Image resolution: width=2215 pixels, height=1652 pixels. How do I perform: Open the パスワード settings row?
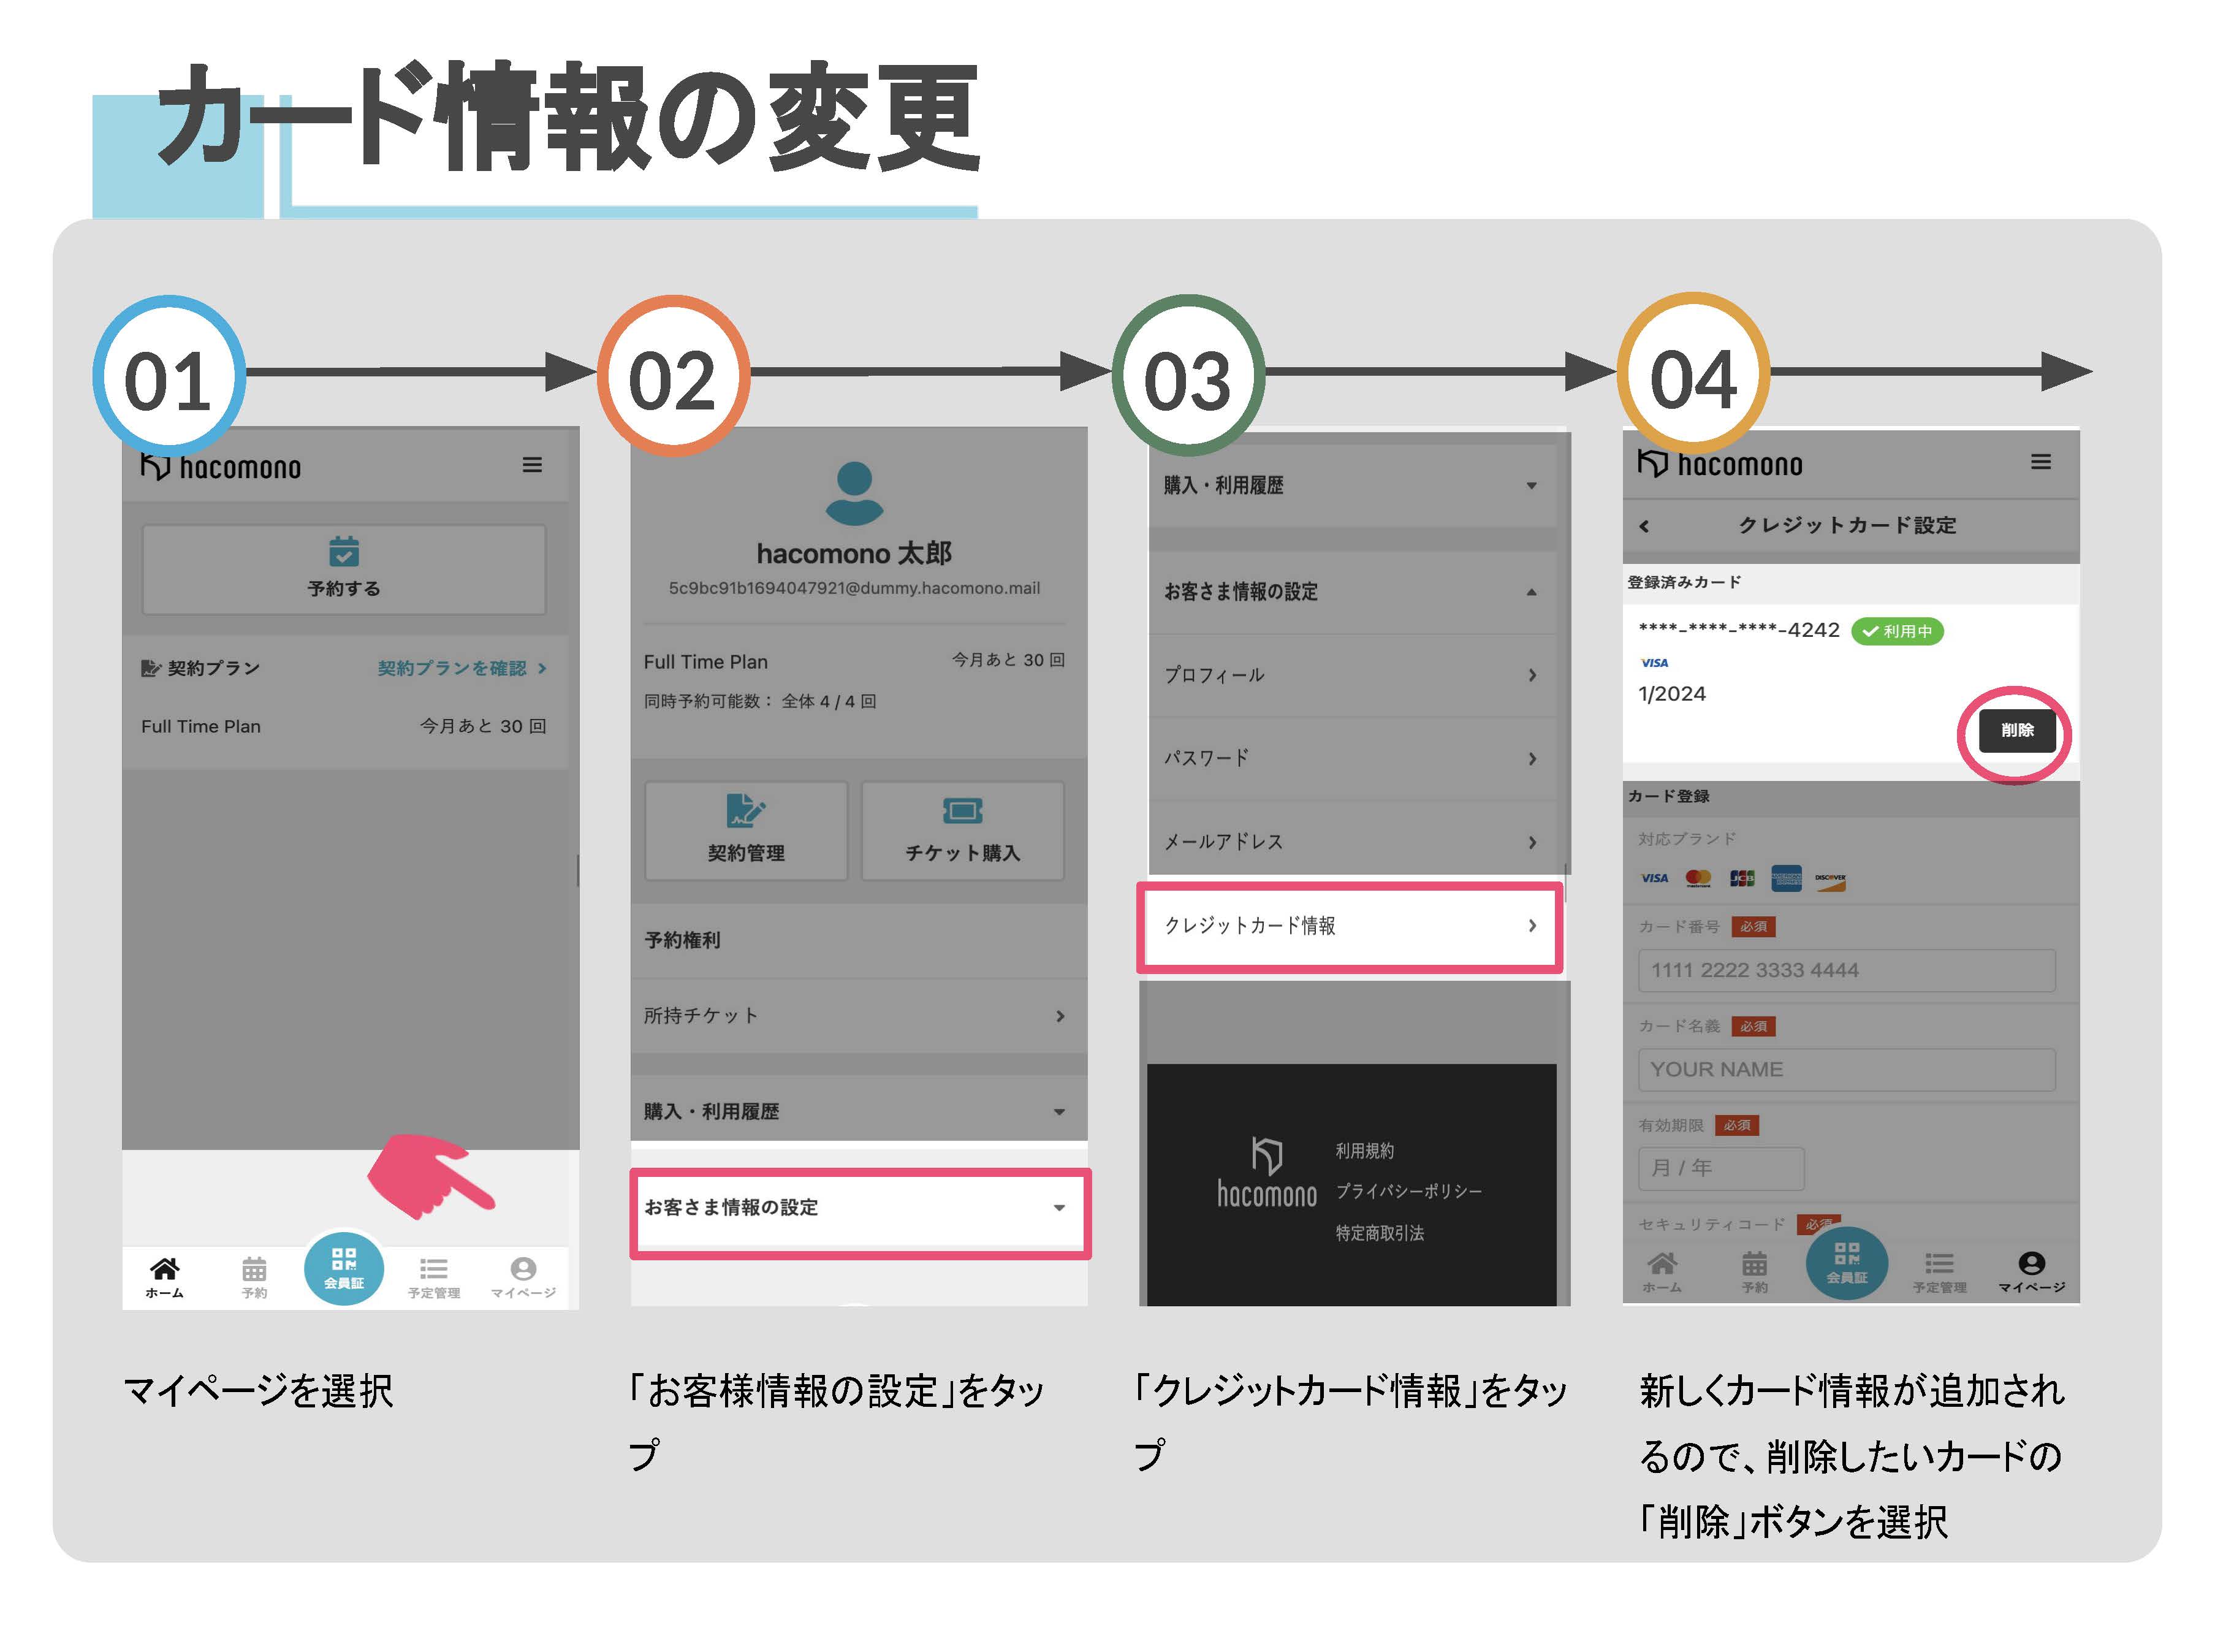(1350, 758)
